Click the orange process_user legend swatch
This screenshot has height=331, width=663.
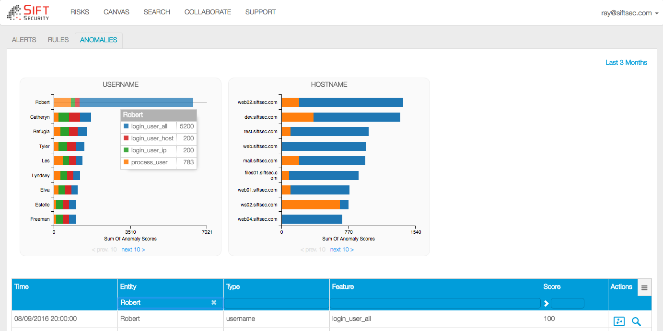(126, 162)
